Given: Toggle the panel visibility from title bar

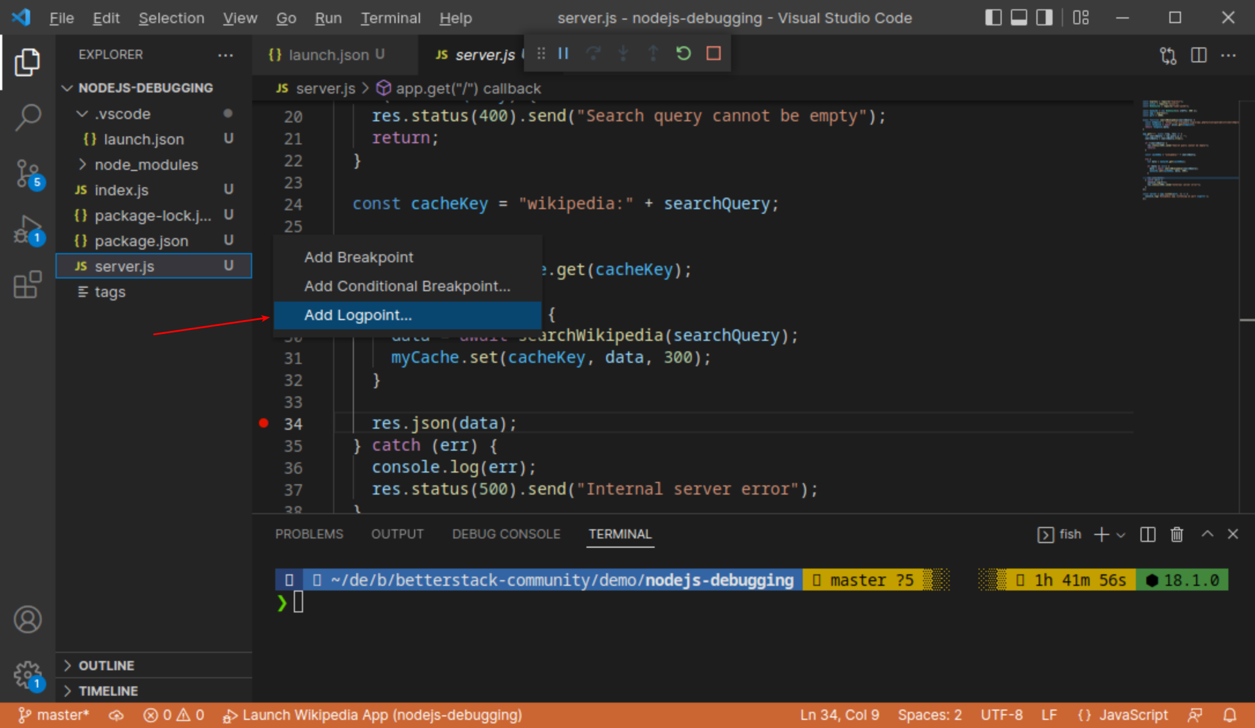Looking at the screenshot, I should (1018, 18).
